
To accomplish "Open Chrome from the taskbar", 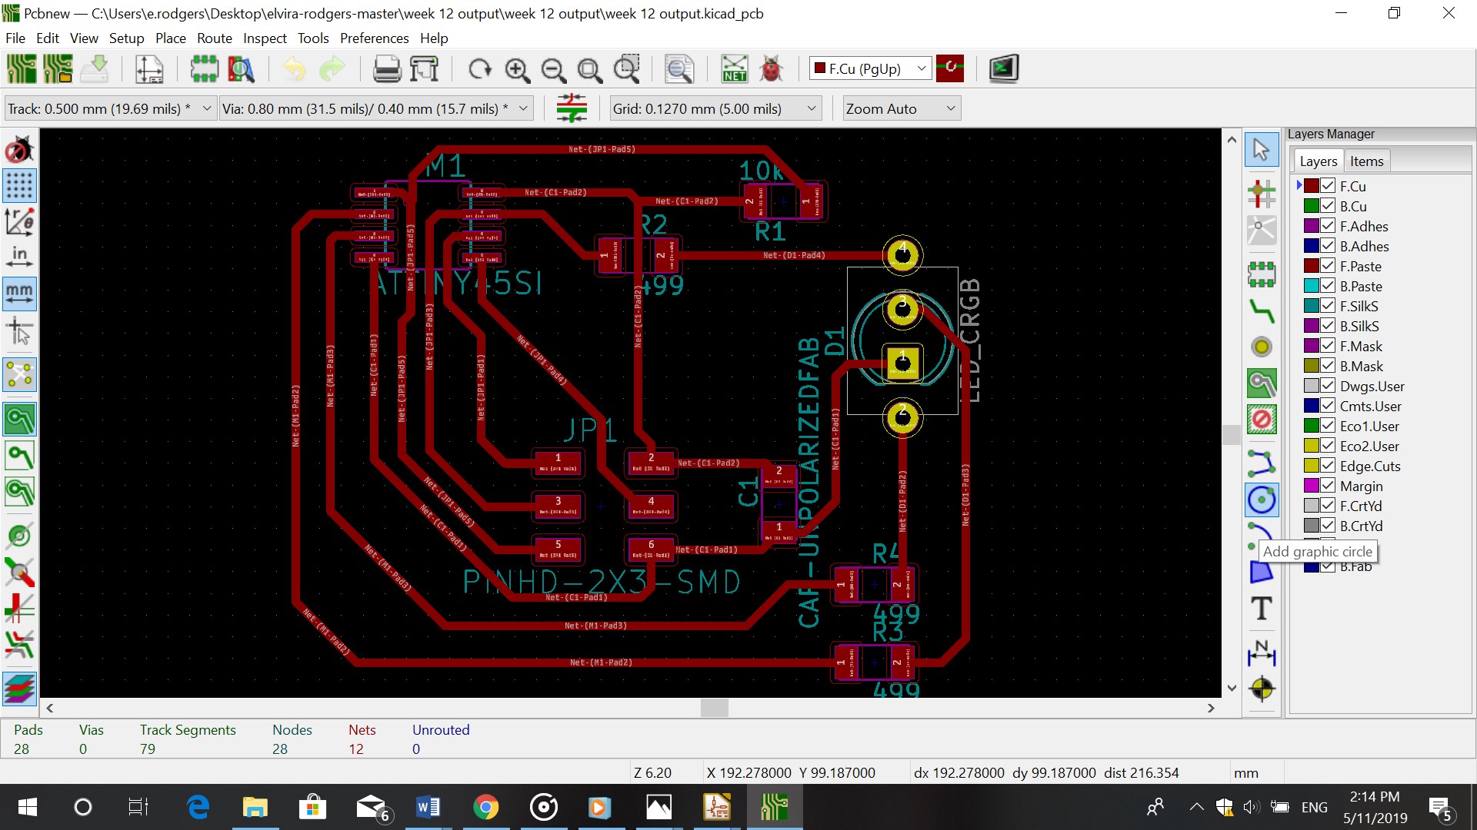I will (485, 808).
